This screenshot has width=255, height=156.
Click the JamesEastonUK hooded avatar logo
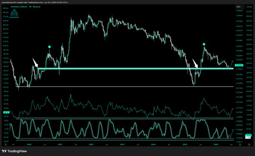pos(14,13)
